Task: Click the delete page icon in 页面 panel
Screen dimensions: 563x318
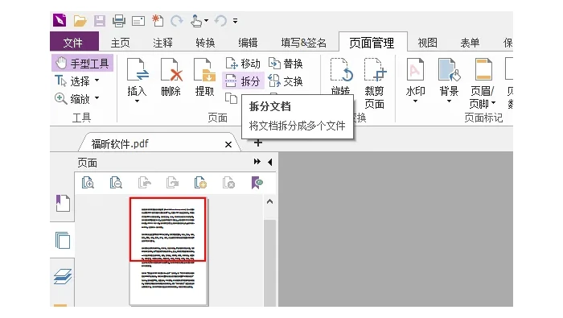Action: click(228, 183)
